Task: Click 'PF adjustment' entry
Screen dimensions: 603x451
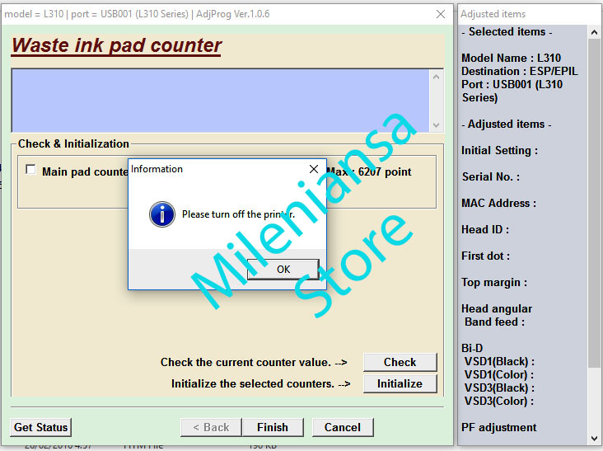Action: [x=498, y=427]
